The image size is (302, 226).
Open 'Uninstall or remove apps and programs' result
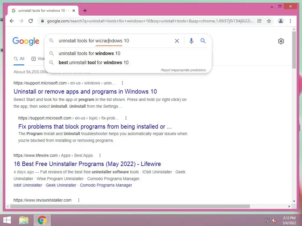coord(85,92)
